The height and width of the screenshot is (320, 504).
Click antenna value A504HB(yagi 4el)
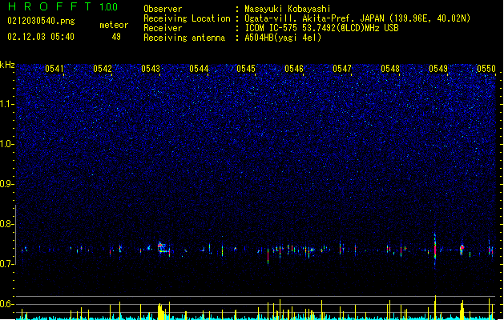pos(283,38)
